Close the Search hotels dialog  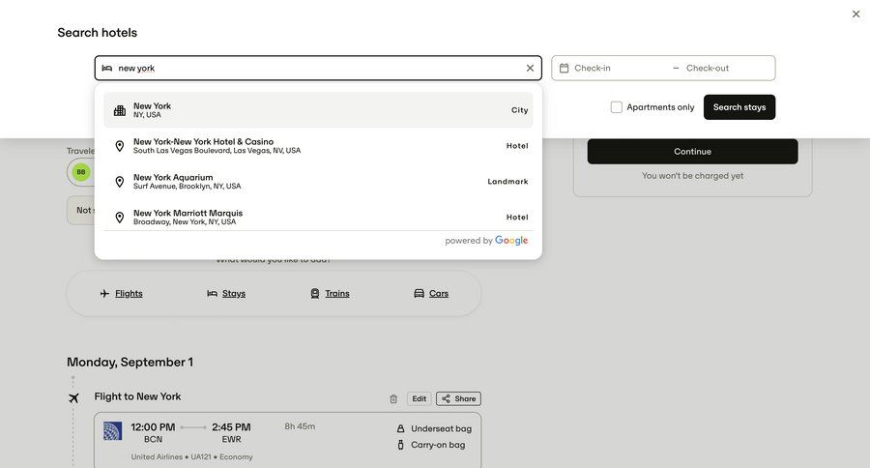tap(855, 14)
